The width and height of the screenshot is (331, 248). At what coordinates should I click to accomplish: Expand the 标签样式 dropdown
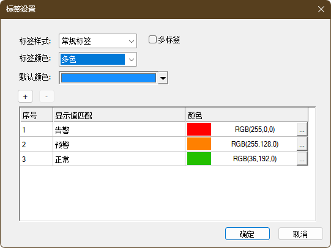(98, 41)
